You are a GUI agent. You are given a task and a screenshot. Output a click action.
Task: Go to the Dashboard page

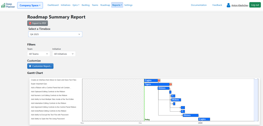tap(53, 5)
